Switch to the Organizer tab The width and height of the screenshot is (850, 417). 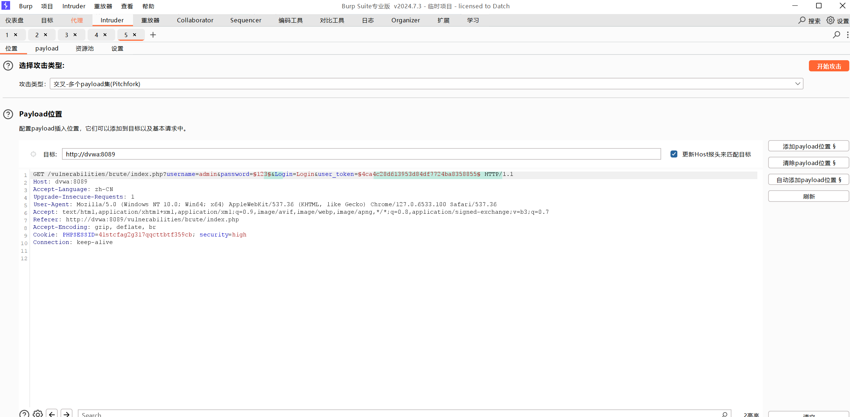tap(406, 20)
